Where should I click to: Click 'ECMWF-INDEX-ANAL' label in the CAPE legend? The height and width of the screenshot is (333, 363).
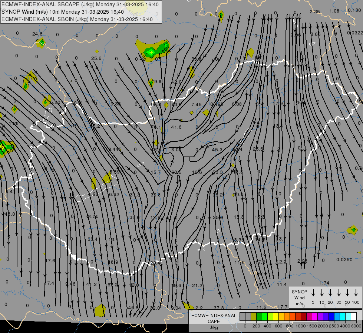[214, 316]
